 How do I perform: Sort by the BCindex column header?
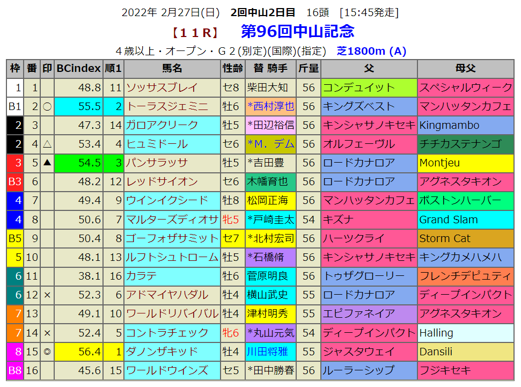coord(79,69)
